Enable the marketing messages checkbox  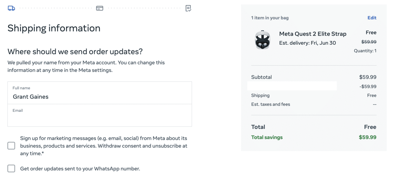pos(11,146)
